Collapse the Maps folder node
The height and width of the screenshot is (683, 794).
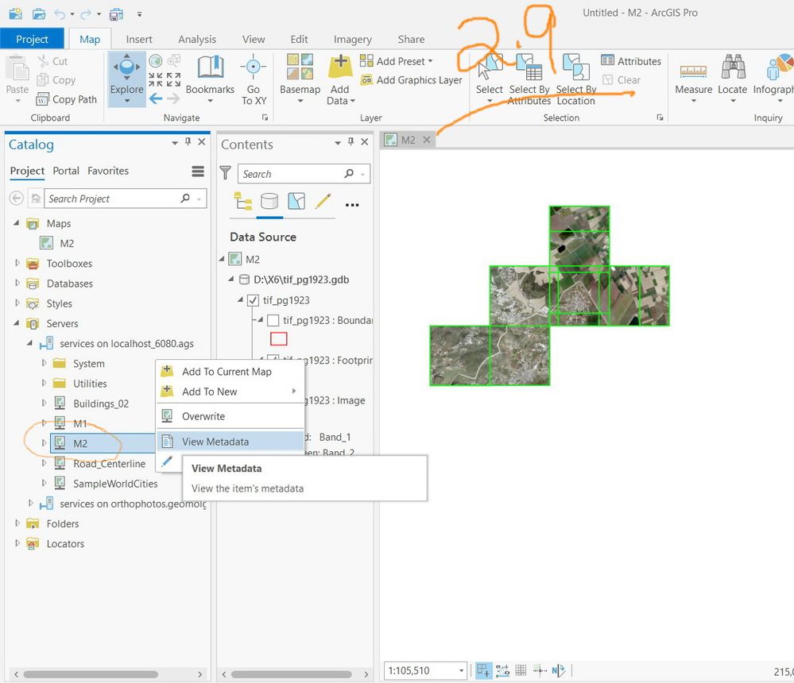pyautogui.click(x=16, y=222)
